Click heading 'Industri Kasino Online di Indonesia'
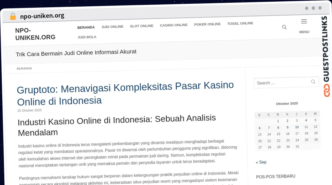The image size is (332, 185). click(x=117, y=125)
